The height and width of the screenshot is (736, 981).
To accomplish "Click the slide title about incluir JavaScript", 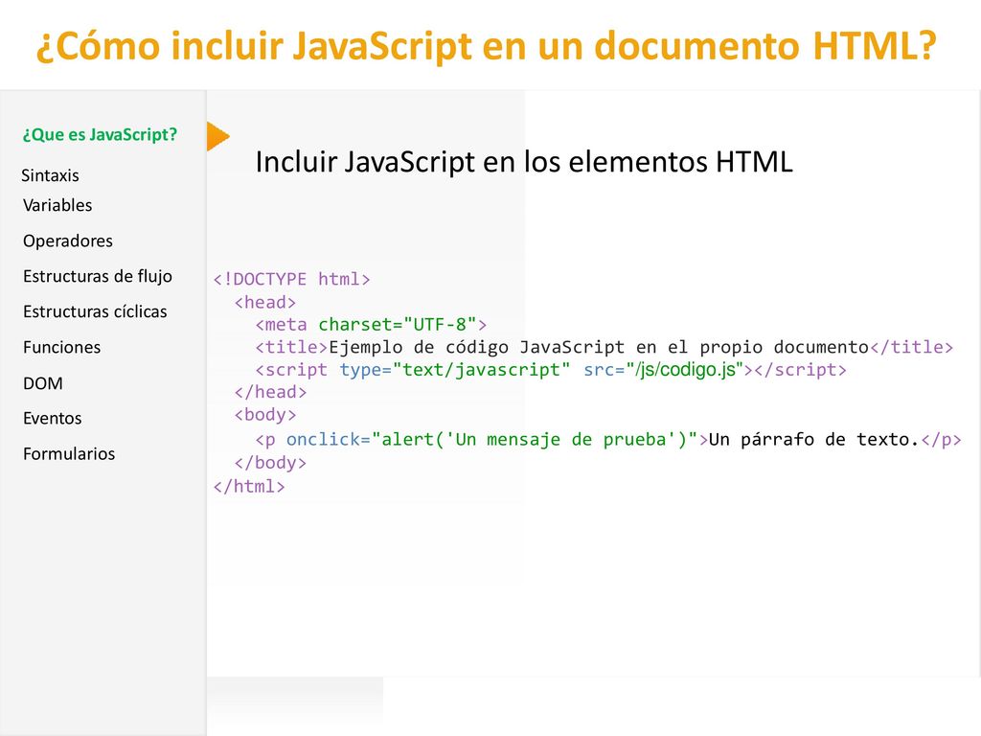I will click(486, 46).
